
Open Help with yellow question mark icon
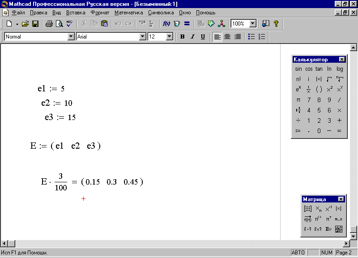276,24
